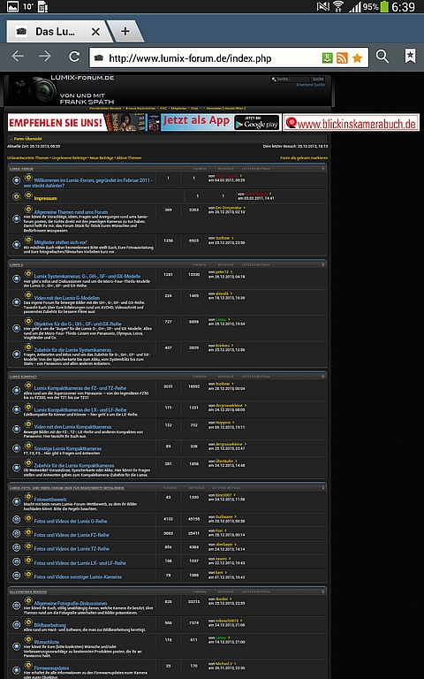Tap the battery indicator in status bar
424x679 pixels.
384,6
